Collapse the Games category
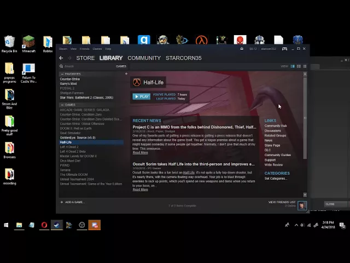This screenshot has width=350, height=263. [x=62, y=105]
